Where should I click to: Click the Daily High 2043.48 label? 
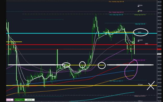tap(140, 24)
